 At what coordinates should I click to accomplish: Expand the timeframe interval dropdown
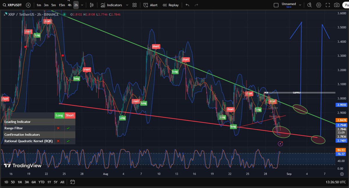coord(82,5)
